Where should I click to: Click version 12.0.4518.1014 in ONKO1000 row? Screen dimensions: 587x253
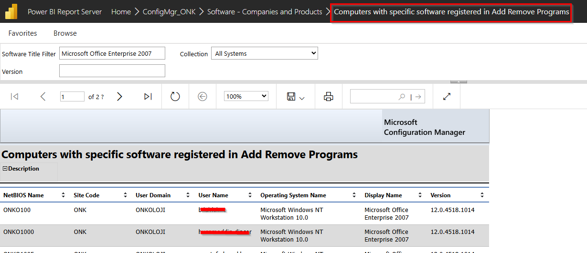click(x=453, y=232)
